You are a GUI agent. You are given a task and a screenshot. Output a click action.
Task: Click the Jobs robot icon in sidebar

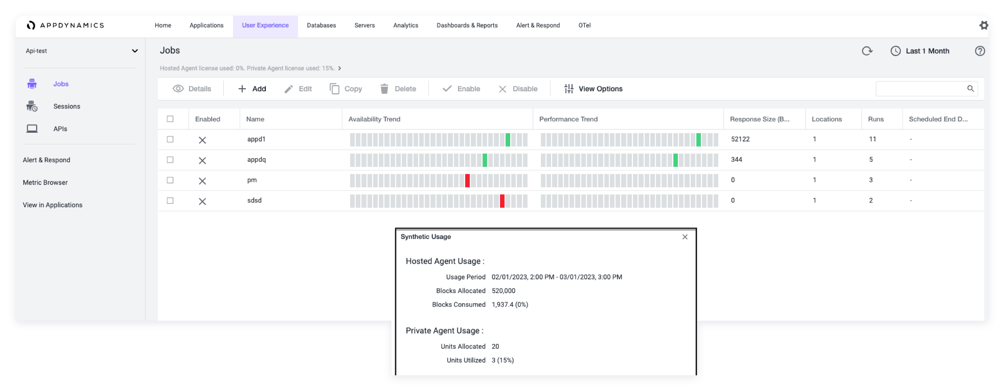point(32,84)
